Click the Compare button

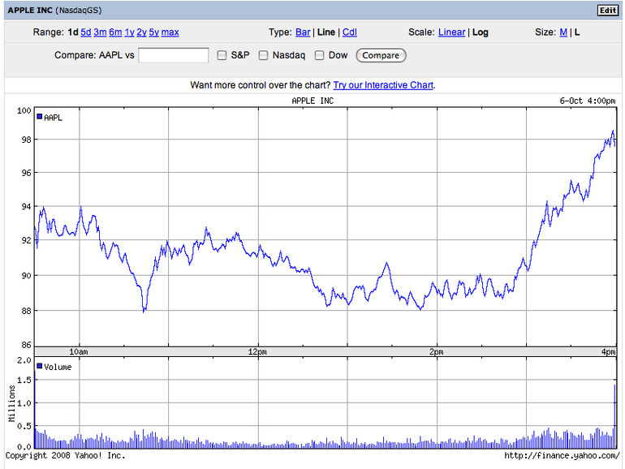coord(381,55)
